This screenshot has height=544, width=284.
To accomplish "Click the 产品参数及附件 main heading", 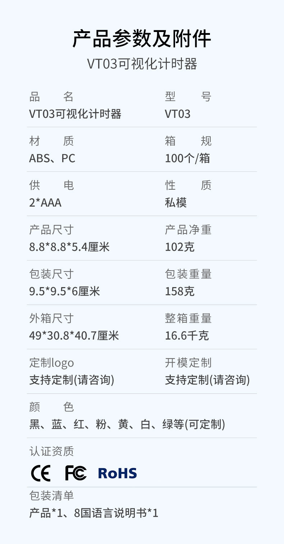I will [142, 39].
